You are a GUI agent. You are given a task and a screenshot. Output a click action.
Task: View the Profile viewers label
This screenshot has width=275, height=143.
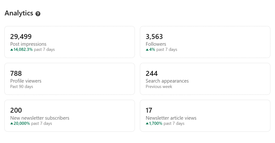click(26, 81)
